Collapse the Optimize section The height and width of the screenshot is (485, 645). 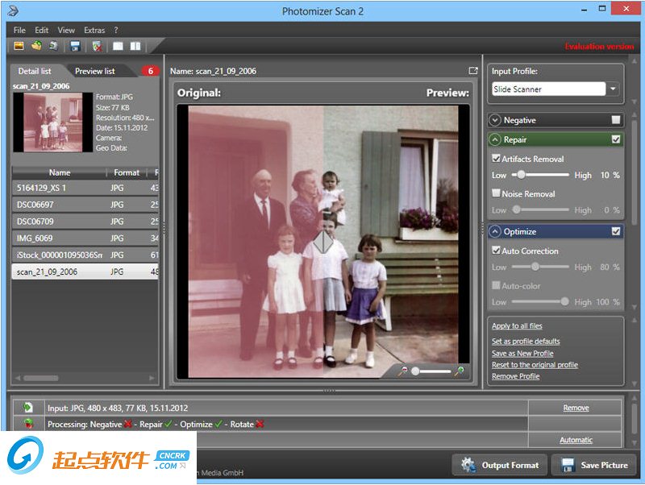coord(494,231)
